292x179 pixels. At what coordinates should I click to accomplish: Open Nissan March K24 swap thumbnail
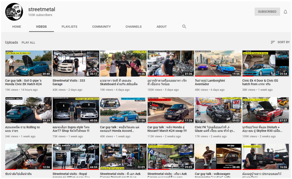171,110
